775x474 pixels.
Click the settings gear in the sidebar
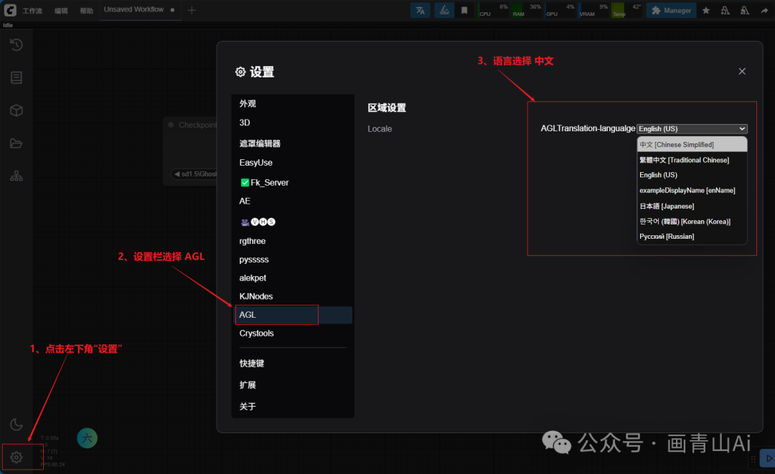(x=17, y=458)
